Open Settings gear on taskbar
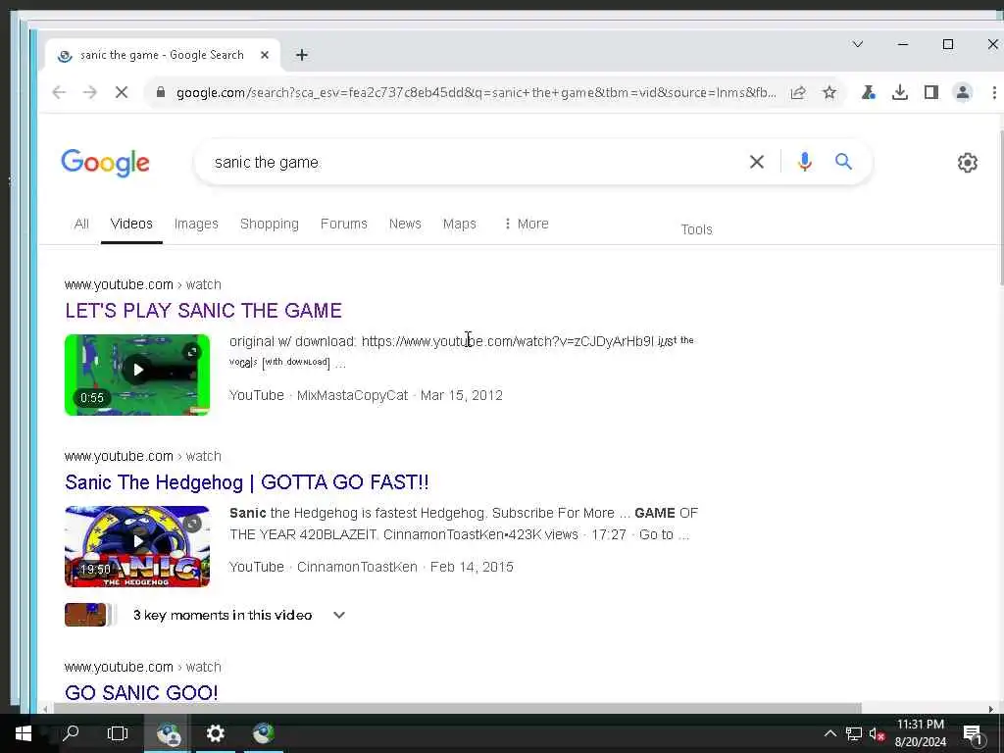 pyautogui.click(x=215, y=733)
